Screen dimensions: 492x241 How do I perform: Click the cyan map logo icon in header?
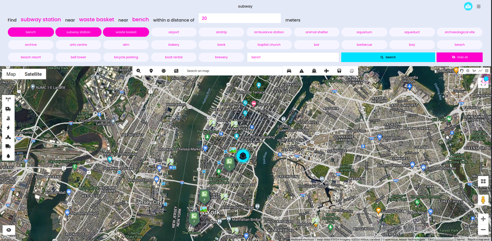pos(468,6)
